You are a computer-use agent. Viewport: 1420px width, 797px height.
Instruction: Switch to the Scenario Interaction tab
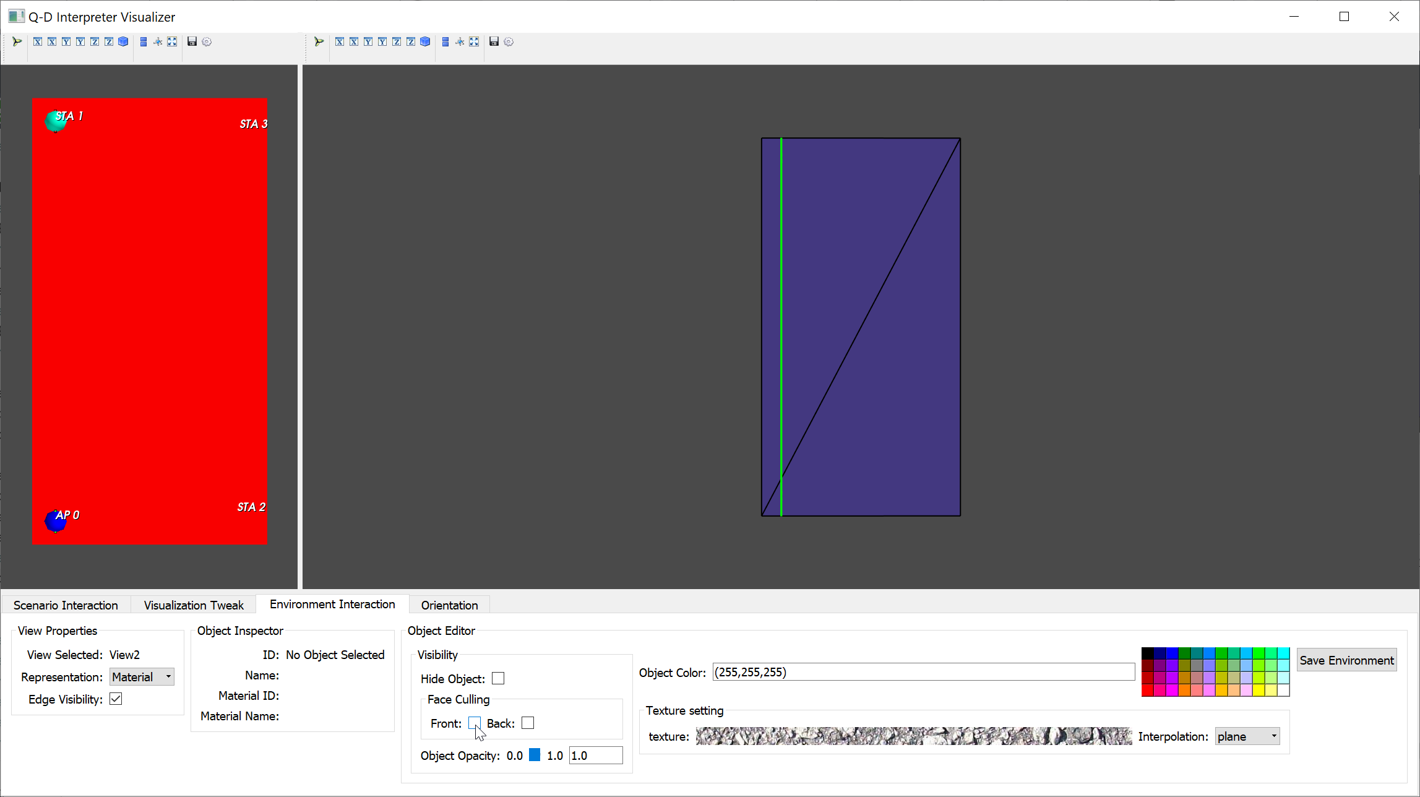pos(66,605)
